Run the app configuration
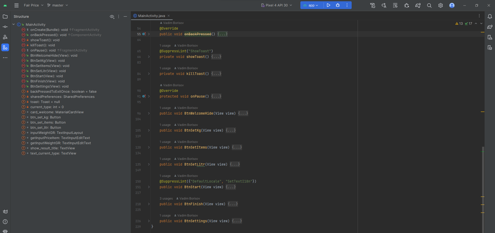The height and width of the screenshot is (233, 495). [x=328, y=5]
